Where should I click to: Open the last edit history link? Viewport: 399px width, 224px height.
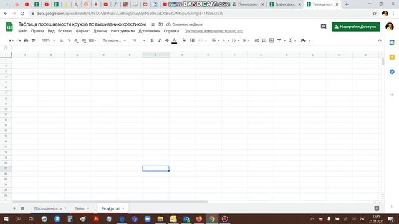pos(213,31)
